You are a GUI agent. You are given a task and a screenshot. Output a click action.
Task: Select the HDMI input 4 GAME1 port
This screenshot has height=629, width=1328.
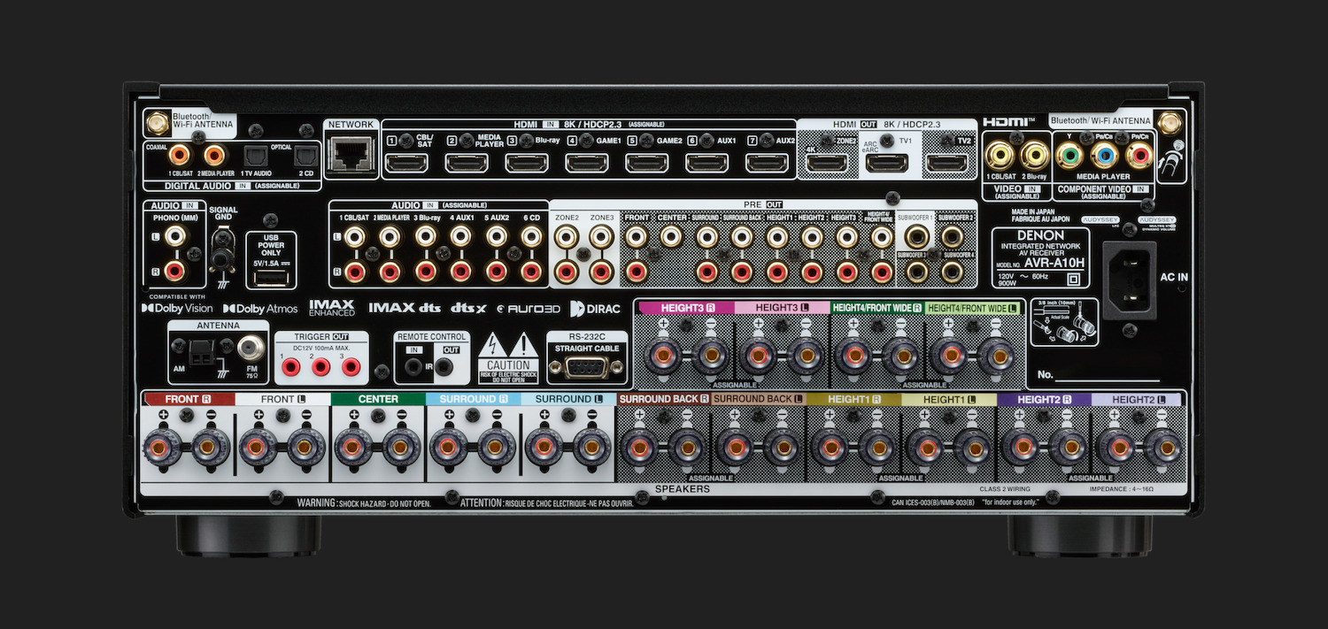tap(586, 163)
